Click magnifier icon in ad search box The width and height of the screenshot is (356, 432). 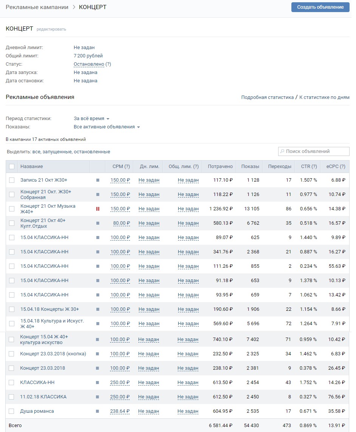click(282, 151)
